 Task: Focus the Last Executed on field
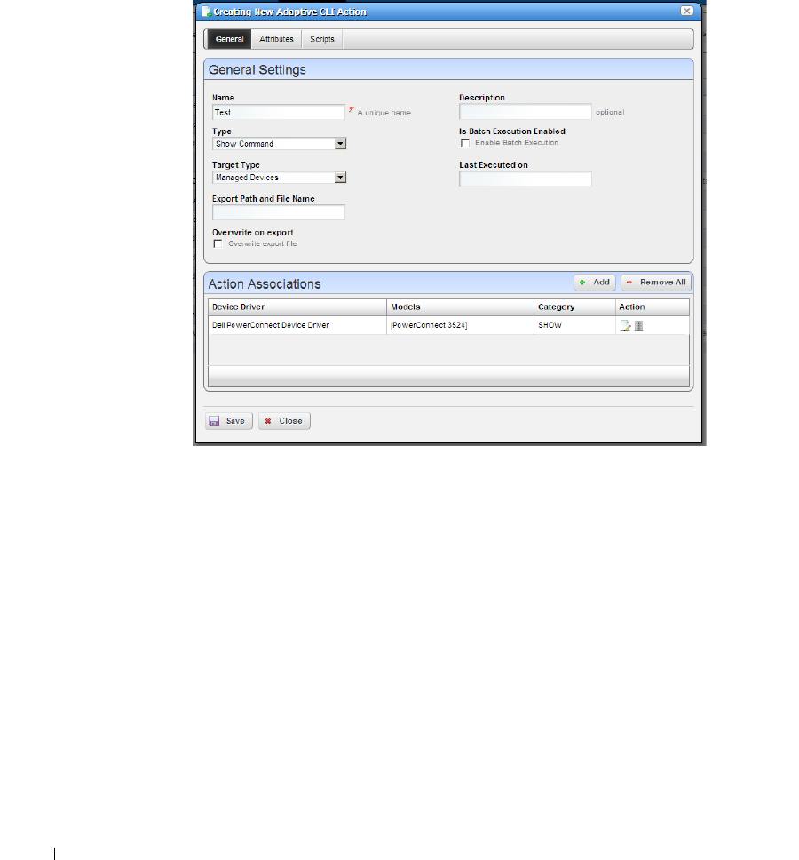coord(525,179)
